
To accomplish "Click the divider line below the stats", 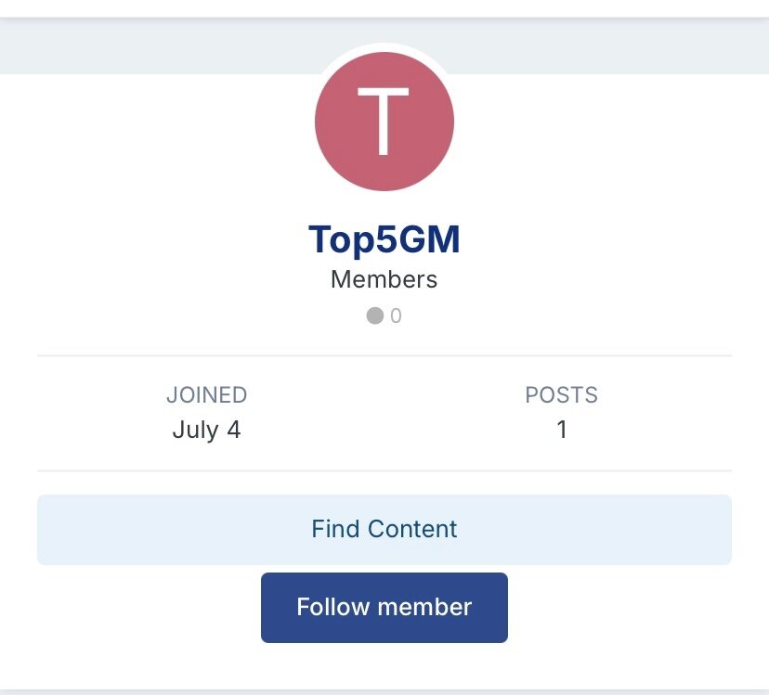I will tap(384, 471).
